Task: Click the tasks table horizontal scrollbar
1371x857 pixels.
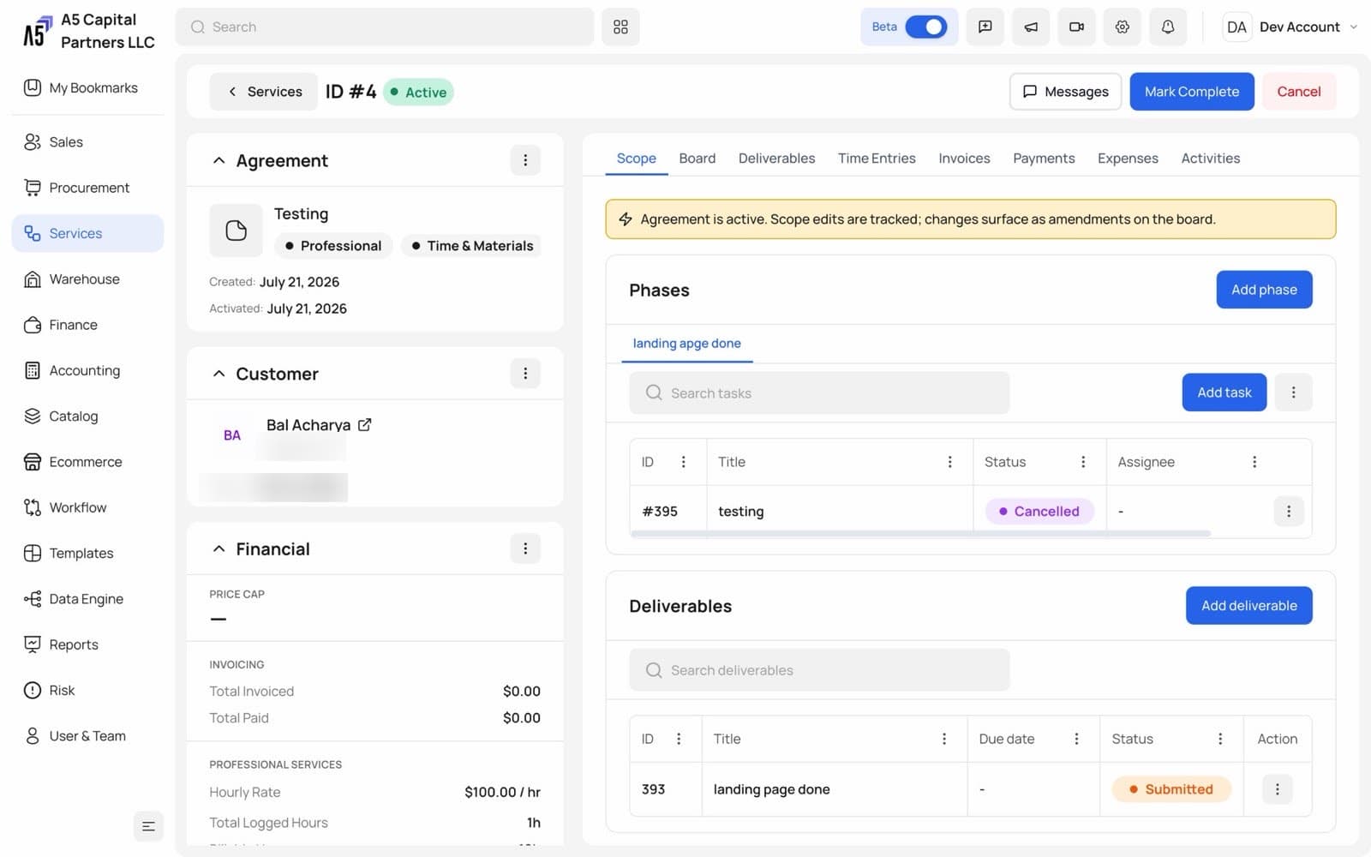Action: [x=920, y=533]
